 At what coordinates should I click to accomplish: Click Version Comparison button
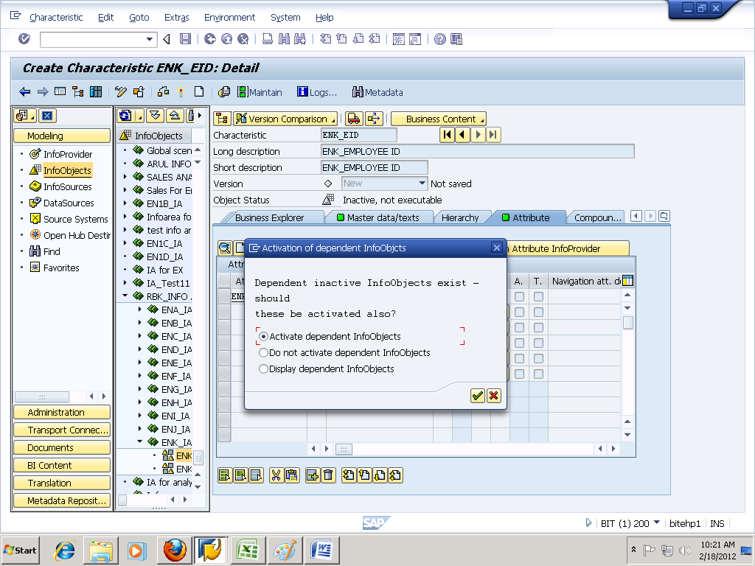(x=285, y=119)
